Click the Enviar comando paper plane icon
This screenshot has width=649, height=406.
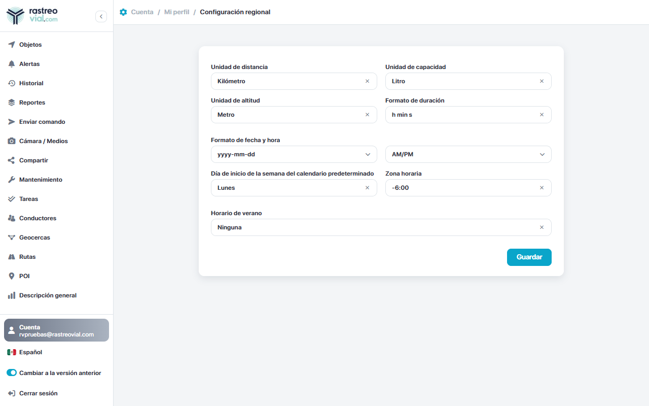pyautogui.click(x=12, y=122)
